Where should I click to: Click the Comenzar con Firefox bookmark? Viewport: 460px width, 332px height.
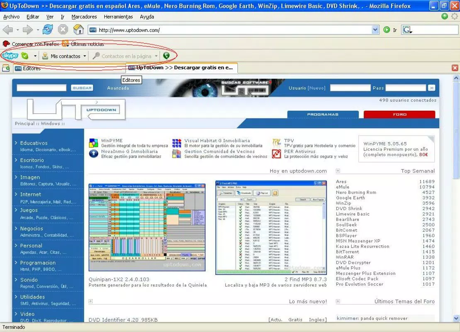click(x=32, y=44)
